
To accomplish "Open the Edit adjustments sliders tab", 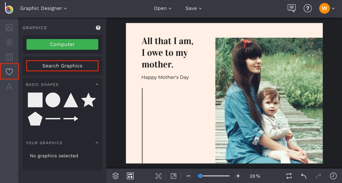I will pyautogui.click(x=9, y=42).
